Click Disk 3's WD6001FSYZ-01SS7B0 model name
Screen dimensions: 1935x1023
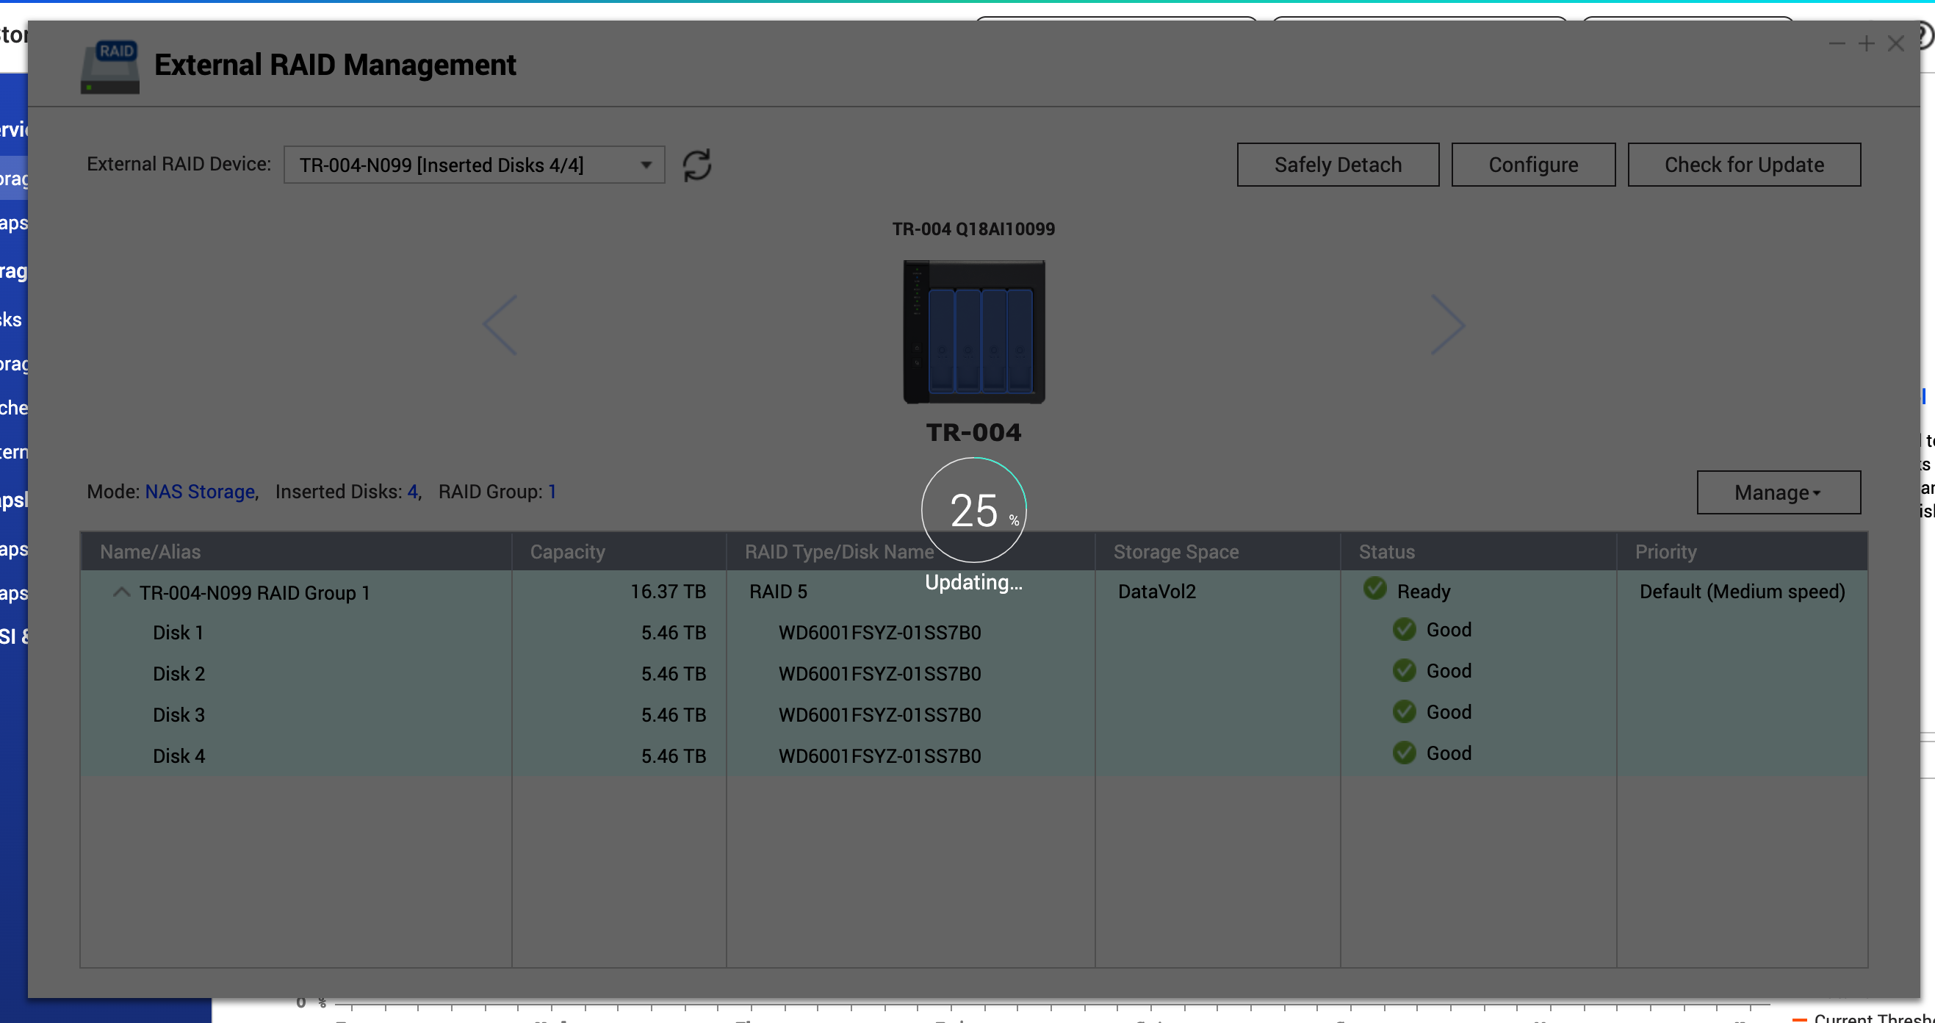point(879,715)
